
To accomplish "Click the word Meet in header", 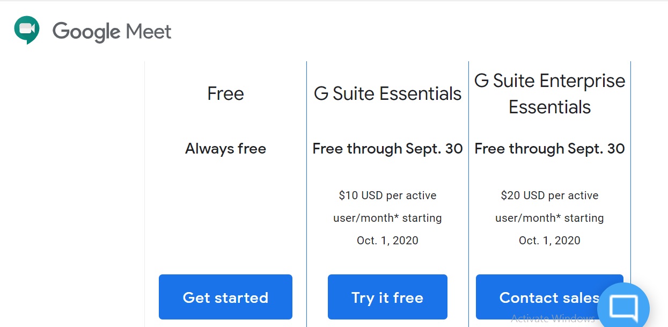I will coord(149,32).
